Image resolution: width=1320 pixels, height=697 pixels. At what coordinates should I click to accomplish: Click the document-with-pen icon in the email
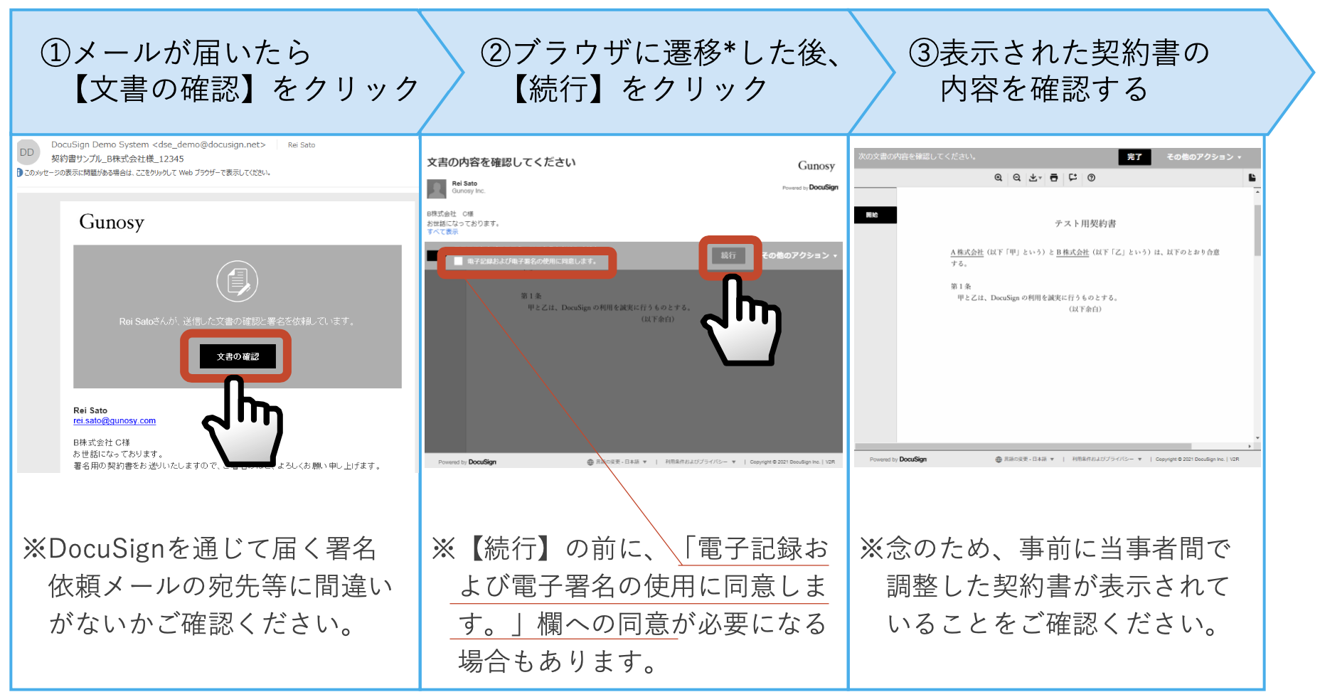tap(238, 282)
